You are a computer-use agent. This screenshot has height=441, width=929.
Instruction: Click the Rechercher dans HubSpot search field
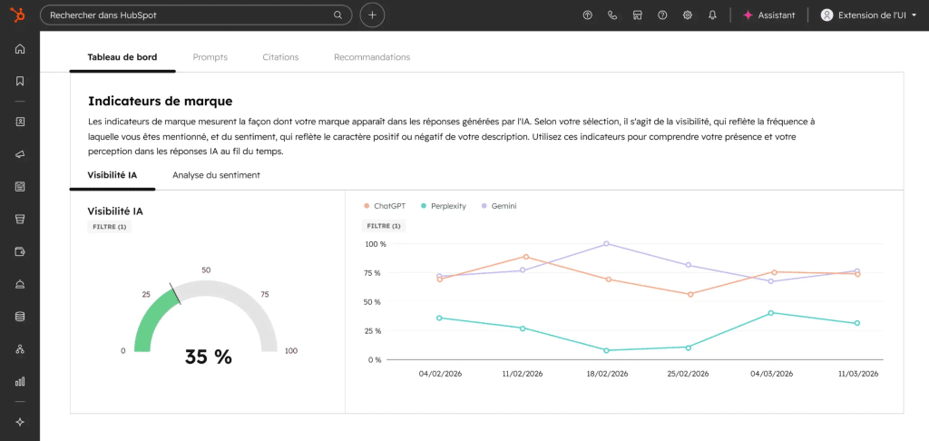pyautogui.click(x=196, y=15)
